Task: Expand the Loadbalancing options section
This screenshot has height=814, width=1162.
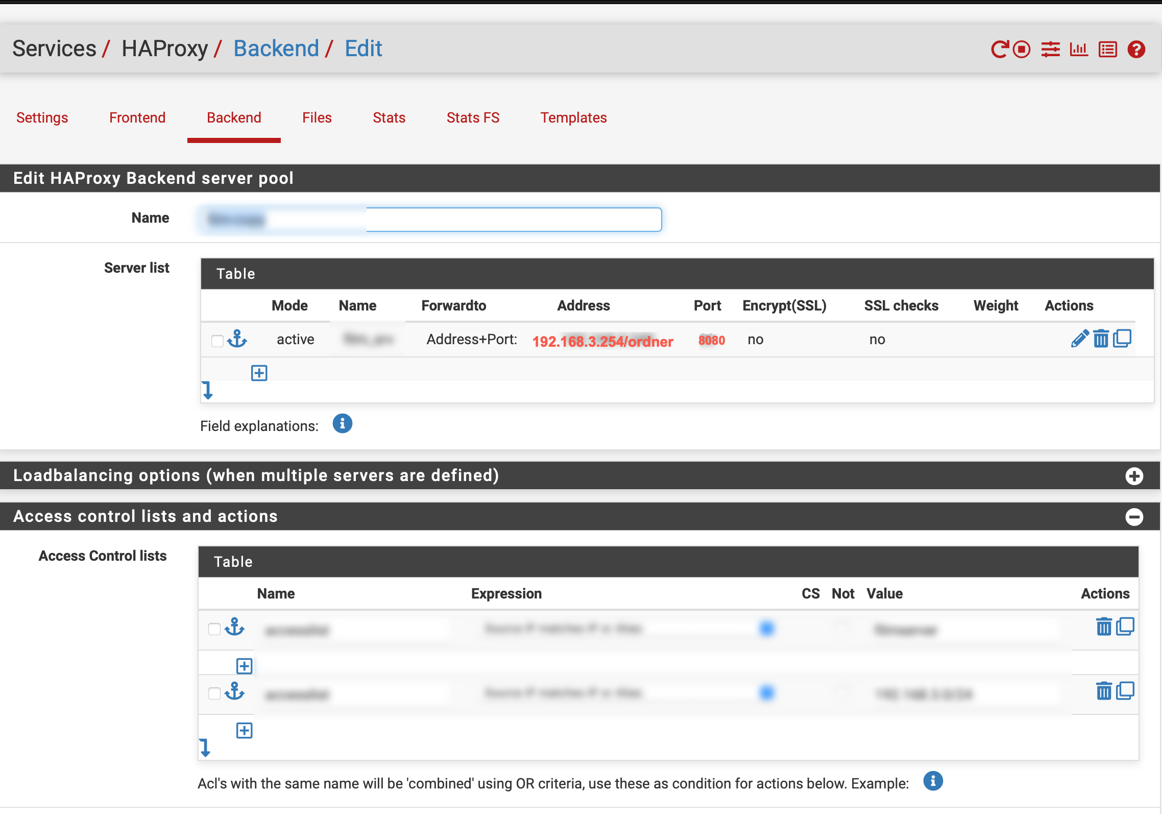Action: (1134, 476)
